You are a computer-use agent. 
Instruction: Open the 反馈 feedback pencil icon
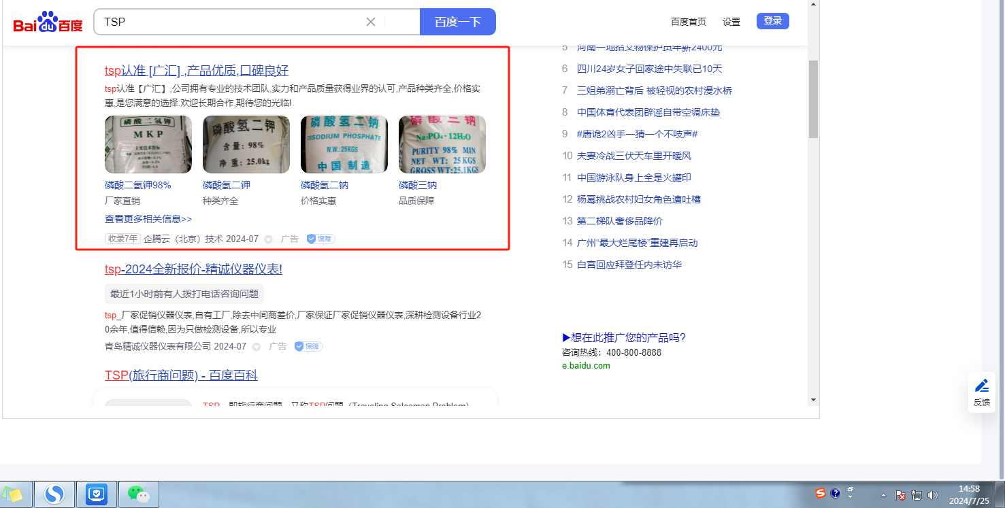click(982, 386)
